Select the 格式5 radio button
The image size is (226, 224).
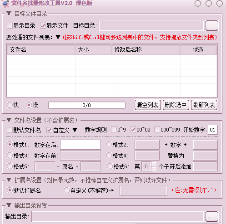[10, 166]
